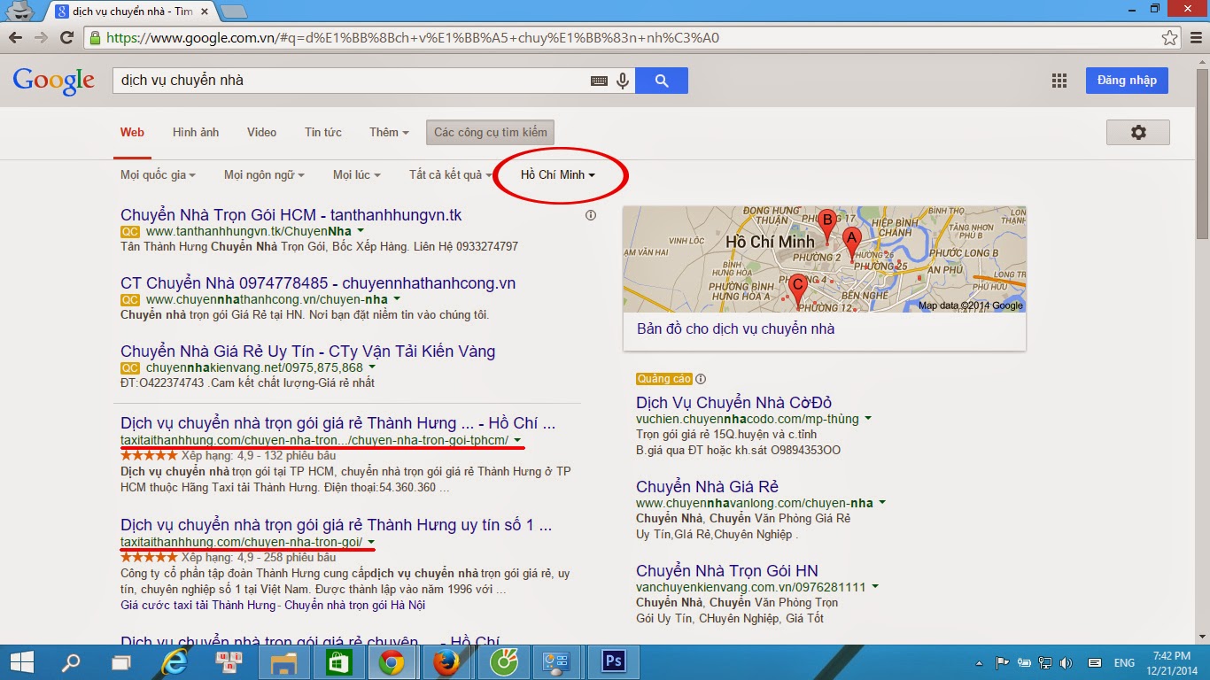Open CT Chuyển Nhà 0974778485 link
The image size is (1210, 680).
tap(318, 283)
